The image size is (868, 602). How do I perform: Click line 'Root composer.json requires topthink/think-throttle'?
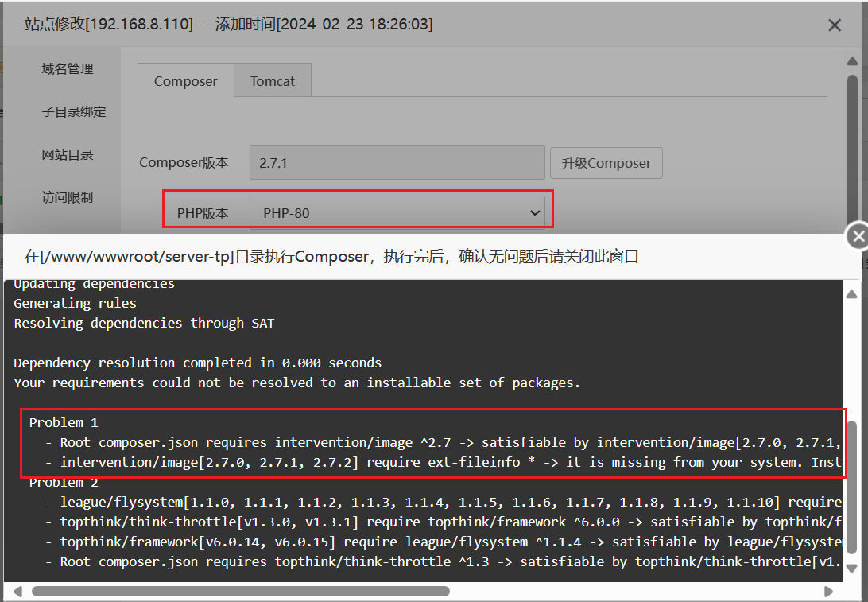click(443, 562)
